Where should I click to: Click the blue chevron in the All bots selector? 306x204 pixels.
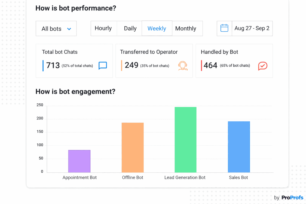69,28
